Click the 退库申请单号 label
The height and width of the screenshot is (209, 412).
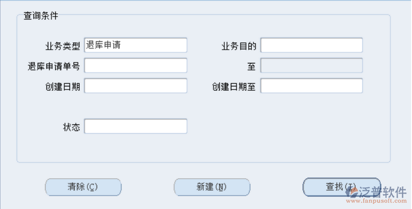click(54, 66)
